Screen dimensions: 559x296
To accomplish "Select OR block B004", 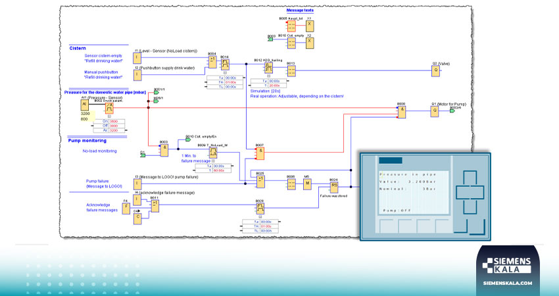I will click(x=212, y=62).
